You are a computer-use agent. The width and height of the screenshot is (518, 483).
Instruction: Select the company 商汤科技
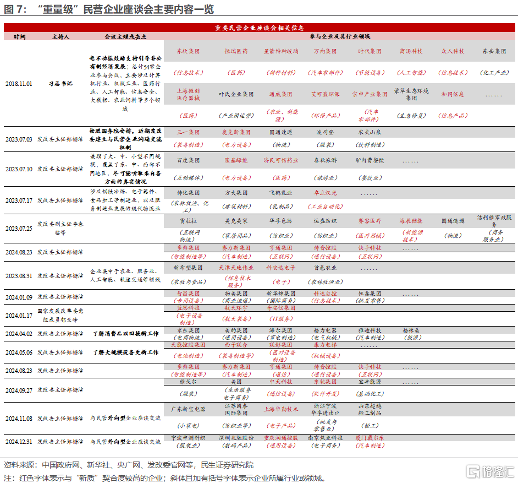click(x=411, y=51)
